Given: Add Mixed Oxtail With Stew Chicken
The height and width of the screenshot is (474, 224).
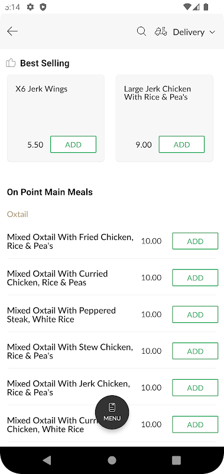Looking at the screenshot, I should point(195,351).
